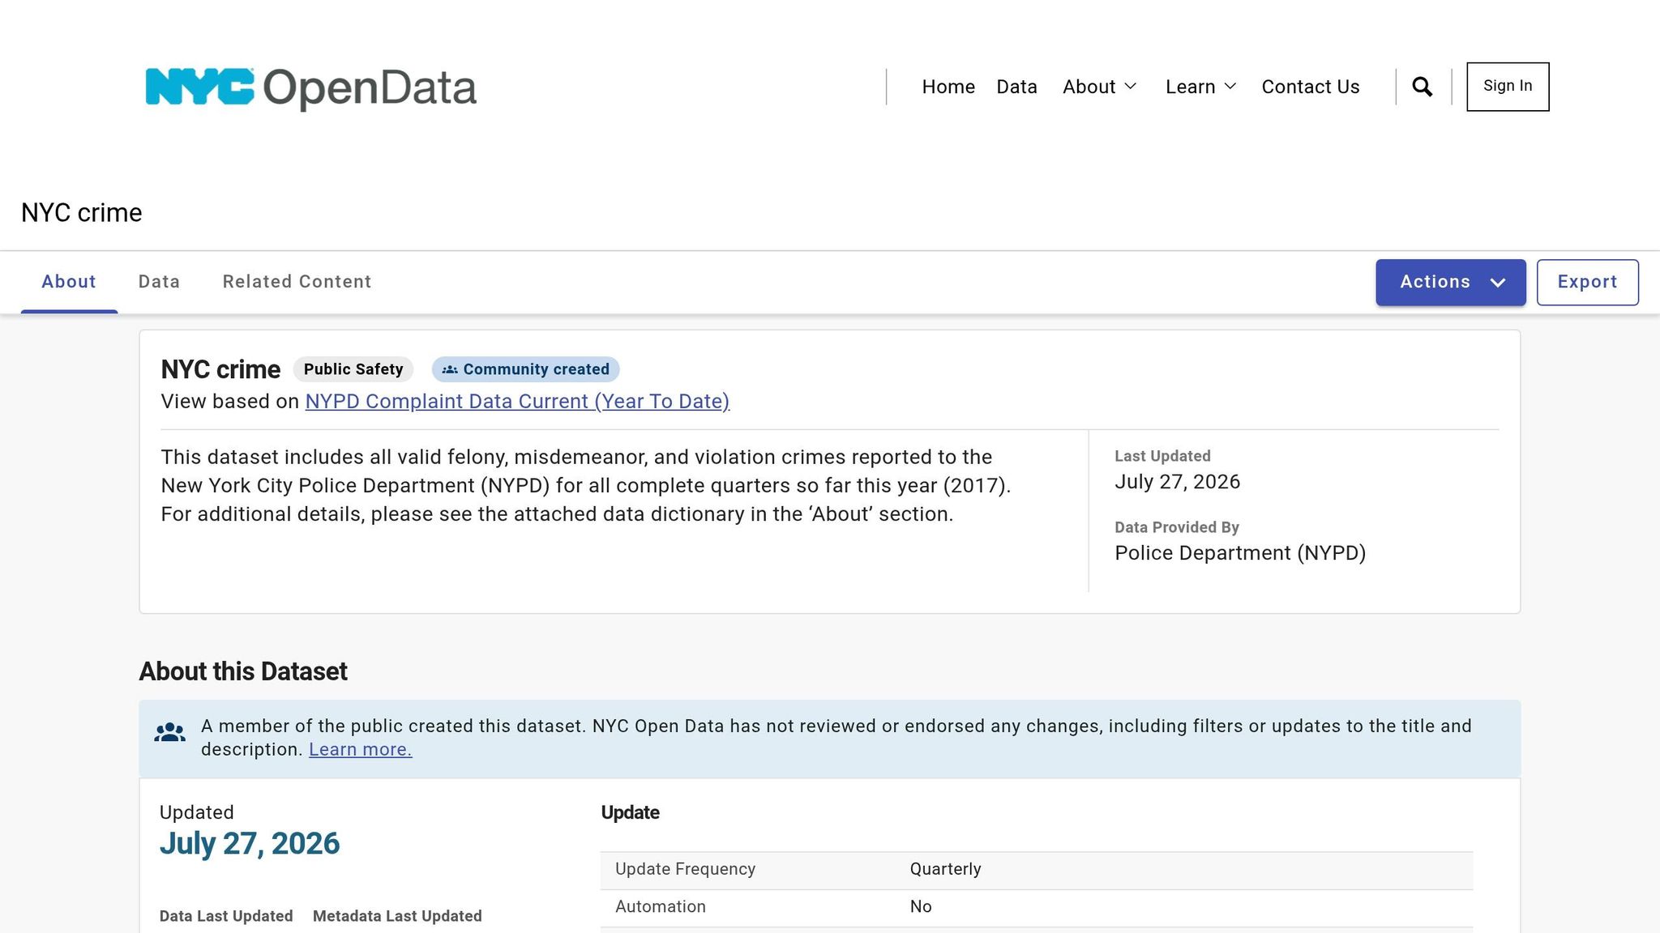Viewport: 1660px width, 933px height.
Task: Go to Home in the navigation
Action: click(x=948, y=87)
